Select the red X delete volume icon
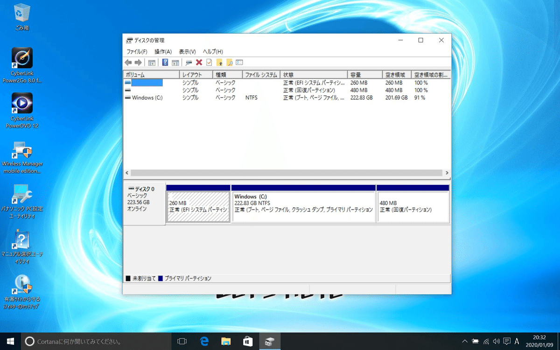Image resolution: width=560 pixels, height=350 pixels. point(199,62)
